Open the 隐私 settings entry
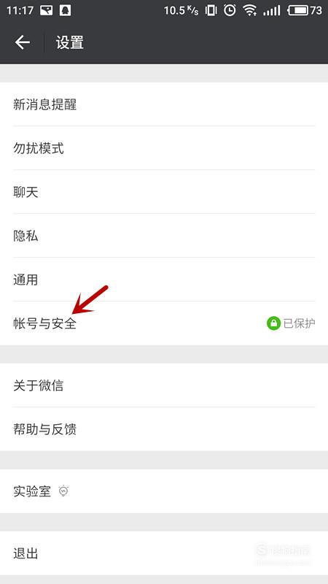 164,236
